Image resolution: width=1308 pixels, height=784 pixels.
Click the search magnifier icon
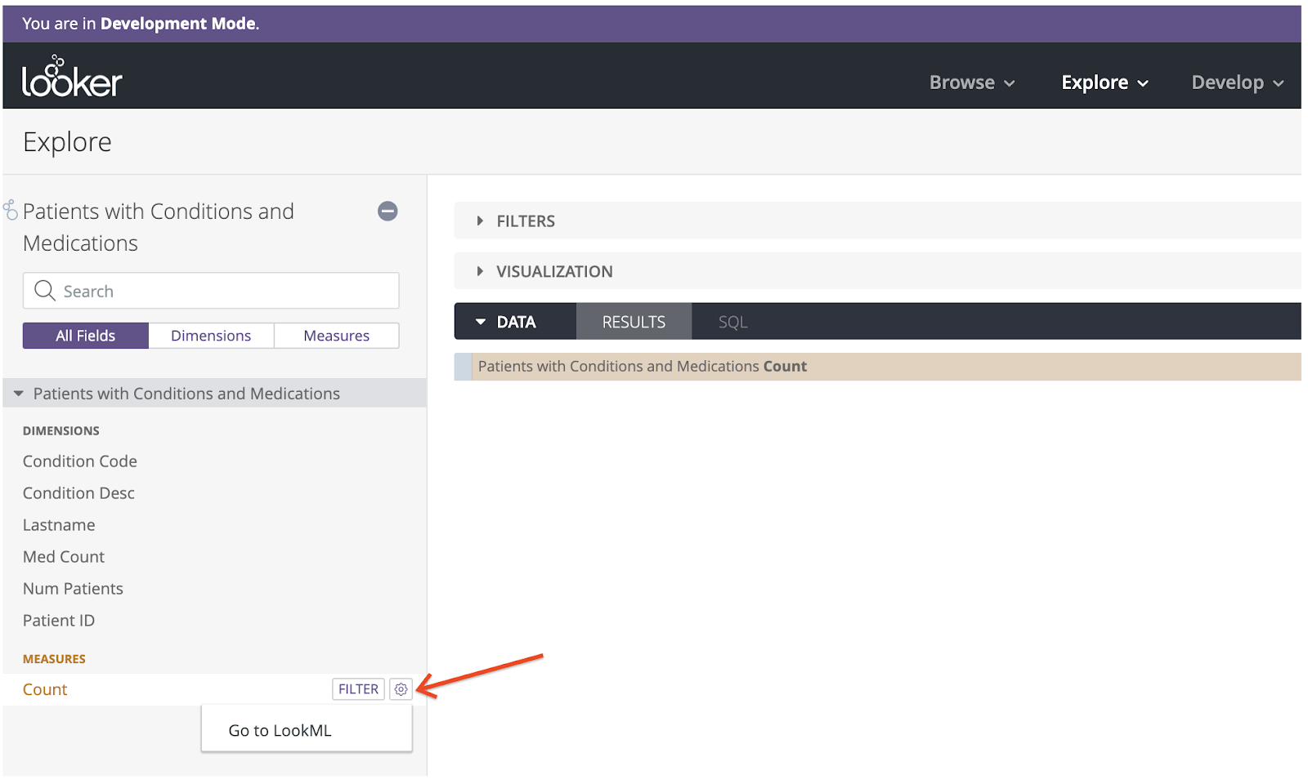click(45, 291)
